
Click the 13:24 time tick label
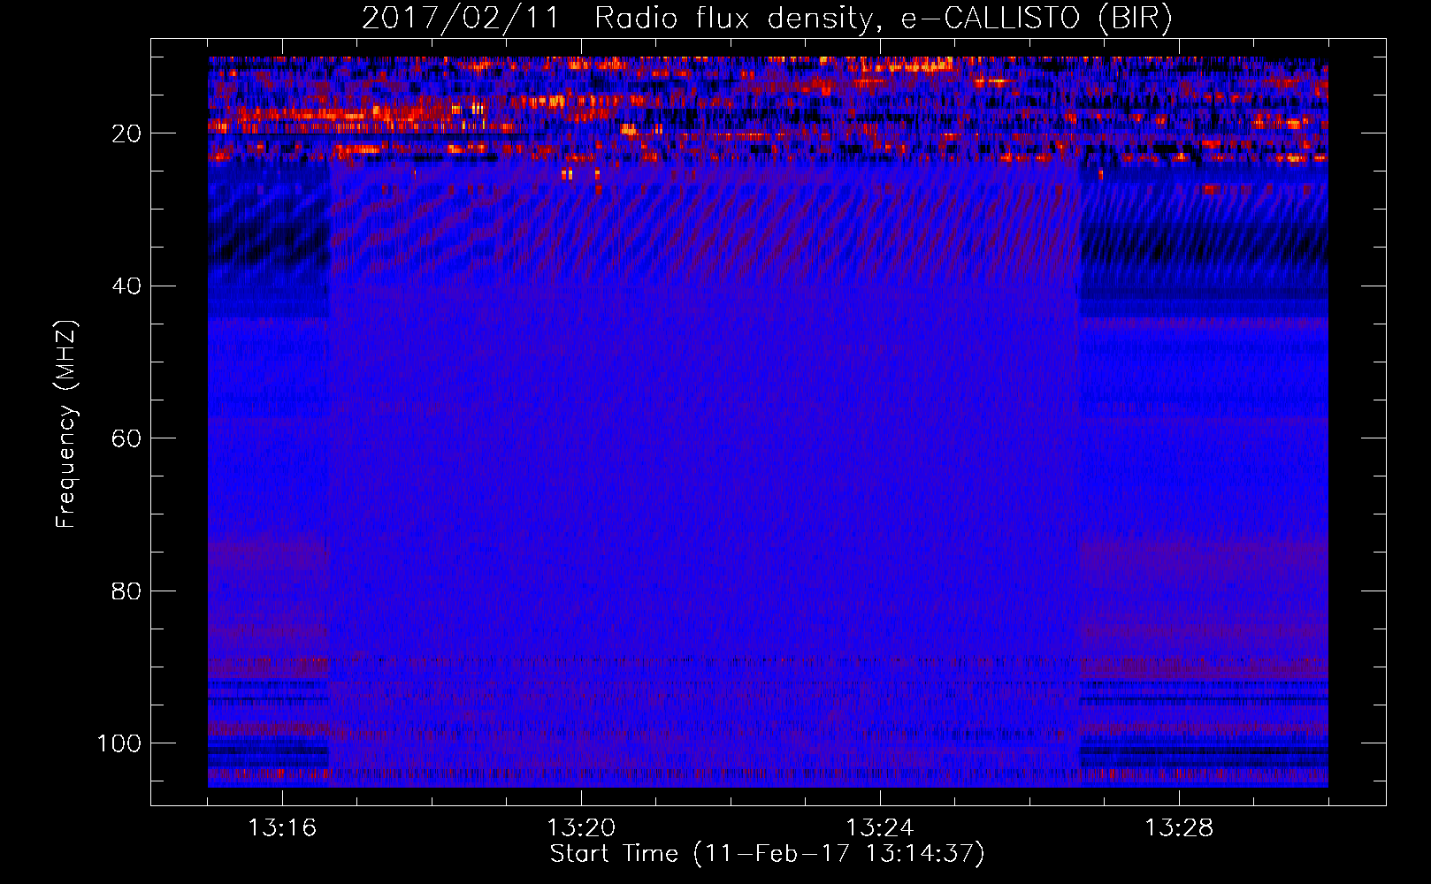(880, 828)
